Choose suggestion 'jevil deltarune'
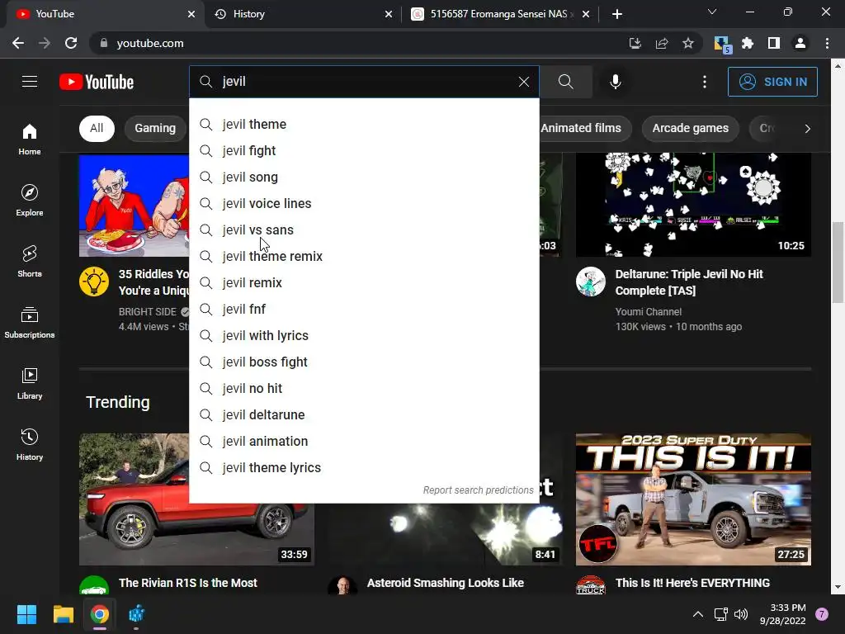The height and width of the screenshot is (634, 845). pos(364,414)
